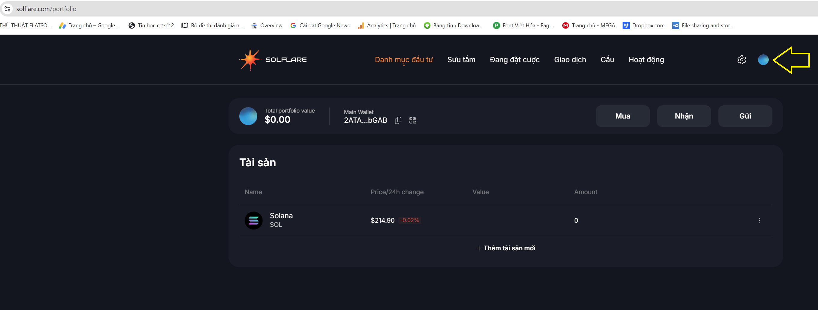Viewport: 818px width, 310px height.
Task: Open the Cầu tab
Action: tap(607, 60)
